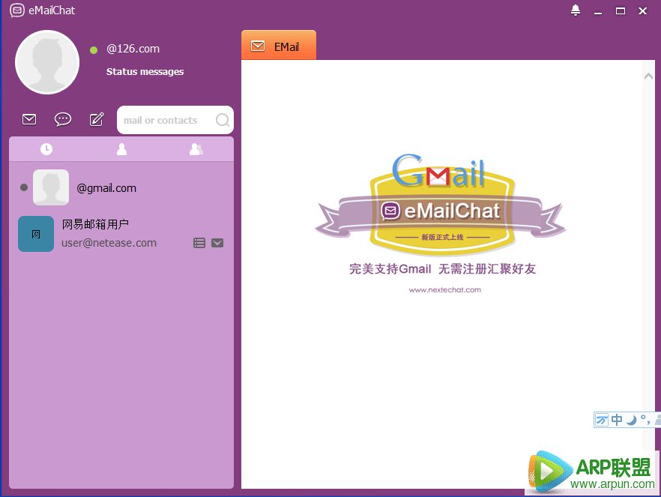Focus the 'mail or contacts' search field

(175, 120)
